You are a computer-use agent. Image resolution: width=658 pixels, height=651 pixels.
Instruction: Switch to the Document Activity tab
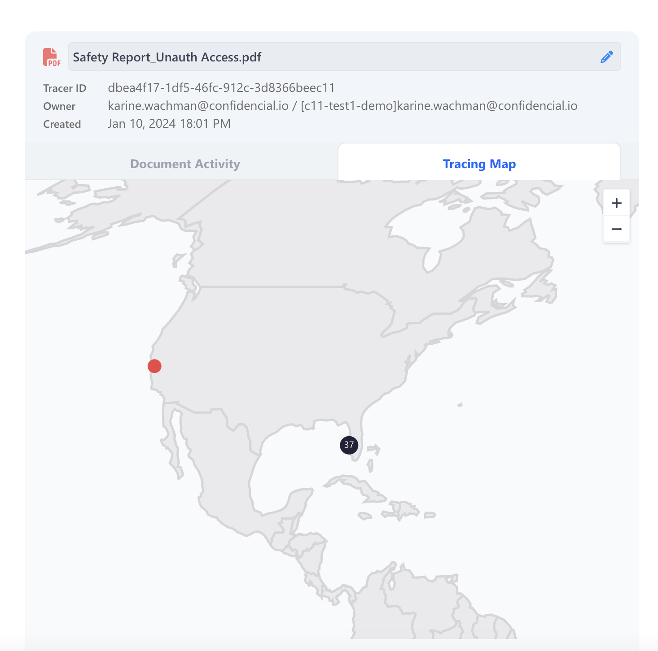(185, 164)
